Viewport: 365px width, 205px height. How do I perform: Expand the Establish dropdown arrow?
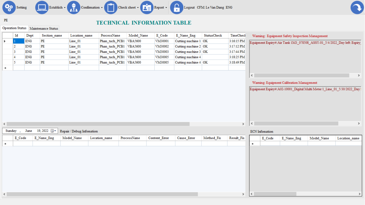(x=65, y=7)
